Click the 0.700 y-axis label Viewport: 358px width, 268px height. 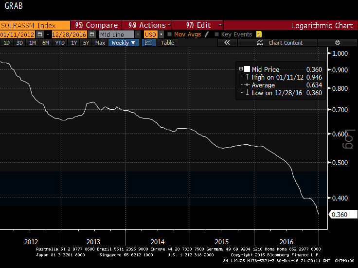tap(340, 110)
